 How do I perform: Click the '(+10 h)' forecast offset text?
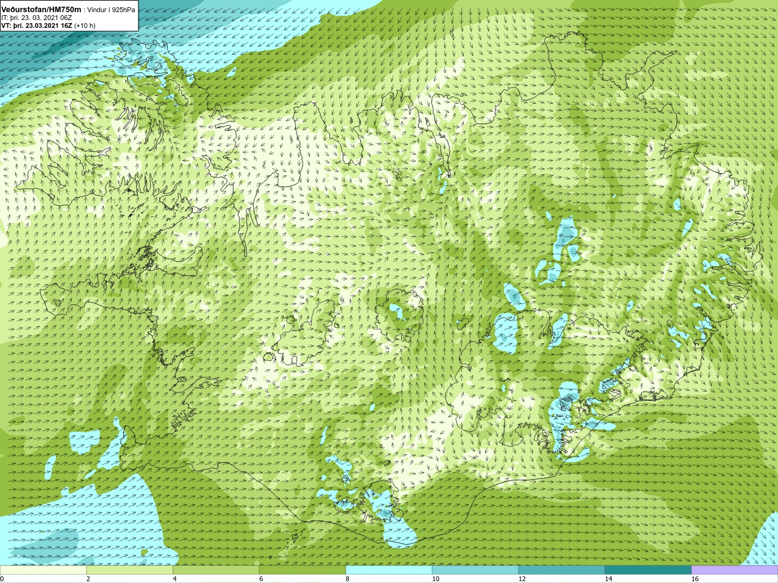85,26
